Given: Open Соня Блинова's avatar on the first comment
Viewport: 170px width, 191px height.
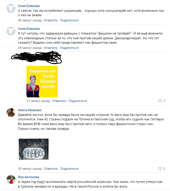Looking at the screenshot, I should pos(11,8).
